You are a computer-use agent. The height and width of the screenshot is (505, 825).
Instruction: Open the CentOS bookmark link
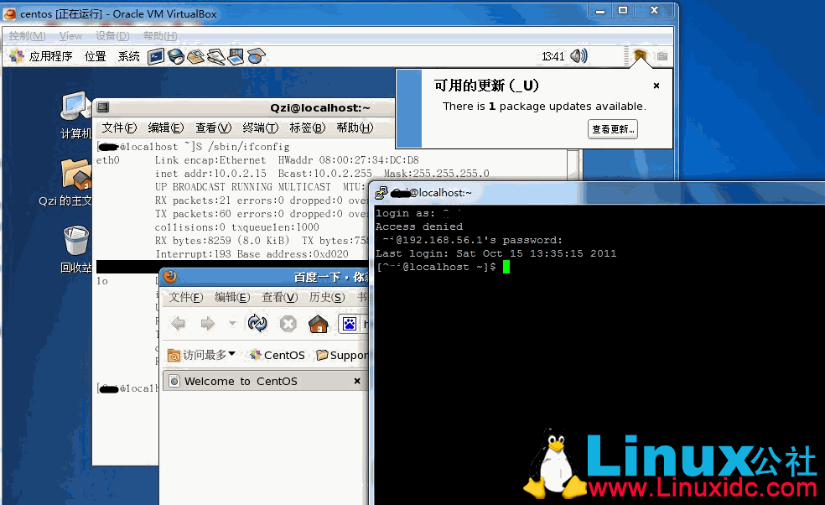click(277, 355)
